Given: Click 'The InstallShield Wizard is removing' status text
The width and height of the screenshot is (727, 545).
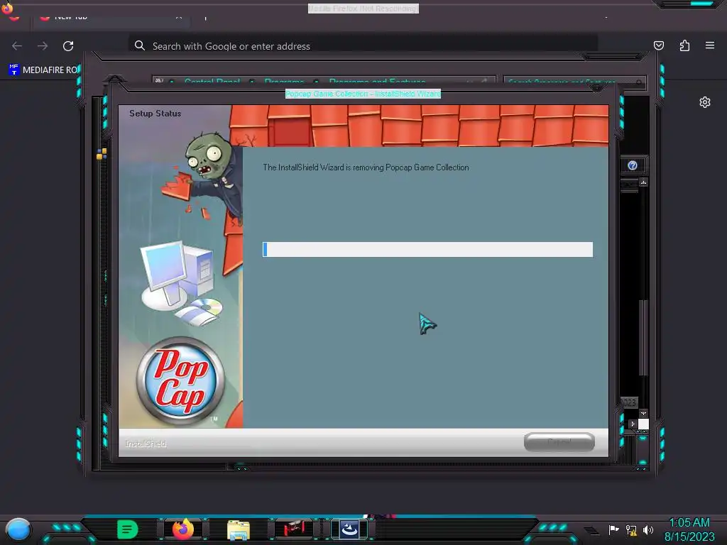Looking at the screenshot, I should (x=366, y=167).
